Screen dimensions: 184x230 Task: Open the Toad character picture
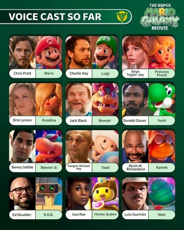tap(105, 146)
